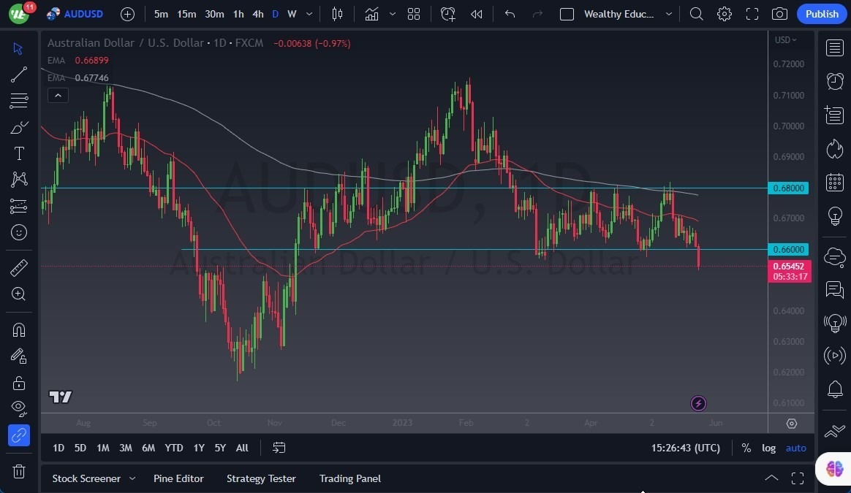The height and width of the screenshot is (493, 851).
Task: Open the Strategy Tester tab
Action: (261, 478)
